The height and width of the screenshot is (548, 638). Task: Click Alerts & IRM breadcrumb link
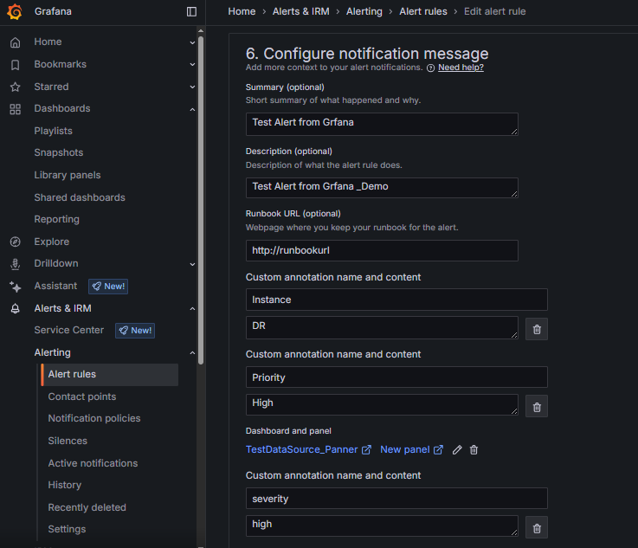[x=301, y=11]
